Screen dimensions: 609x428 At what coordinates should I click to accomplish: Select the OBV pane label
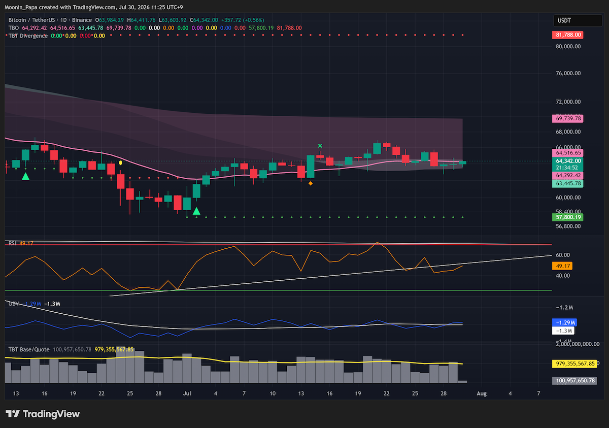[13, 303]
